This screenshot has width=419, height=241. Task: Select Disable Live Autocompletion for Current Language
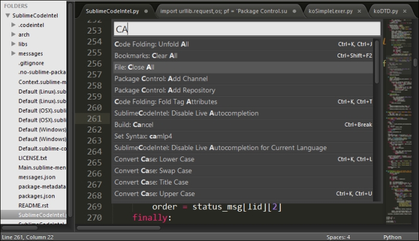coord(243,148)
